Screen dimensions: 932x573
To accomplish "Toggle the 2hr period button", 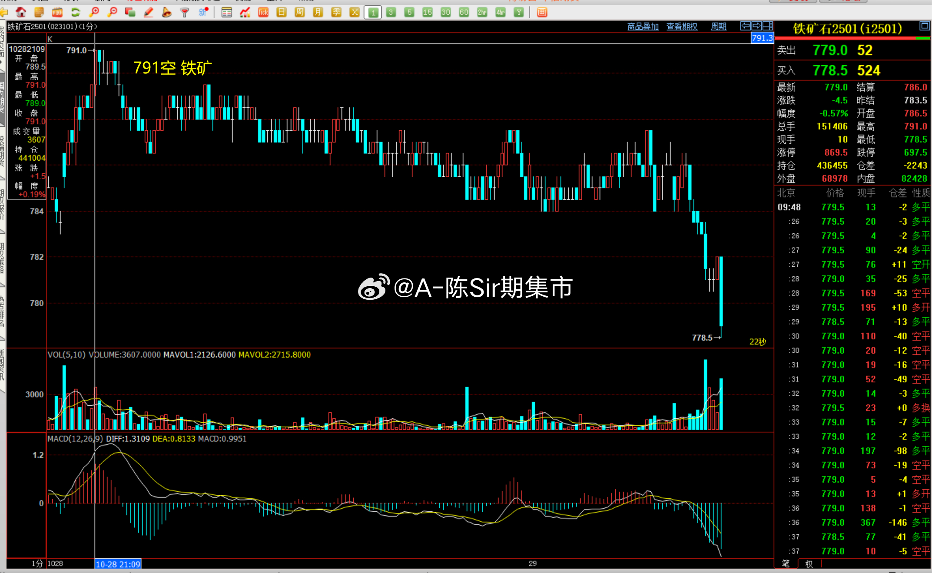I will click(x=482, y=13).
